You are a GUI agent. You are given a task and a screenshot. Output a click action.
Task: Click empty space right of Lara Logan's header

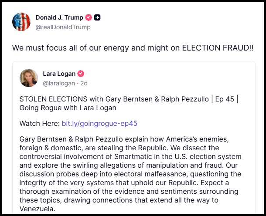(183, 78)
